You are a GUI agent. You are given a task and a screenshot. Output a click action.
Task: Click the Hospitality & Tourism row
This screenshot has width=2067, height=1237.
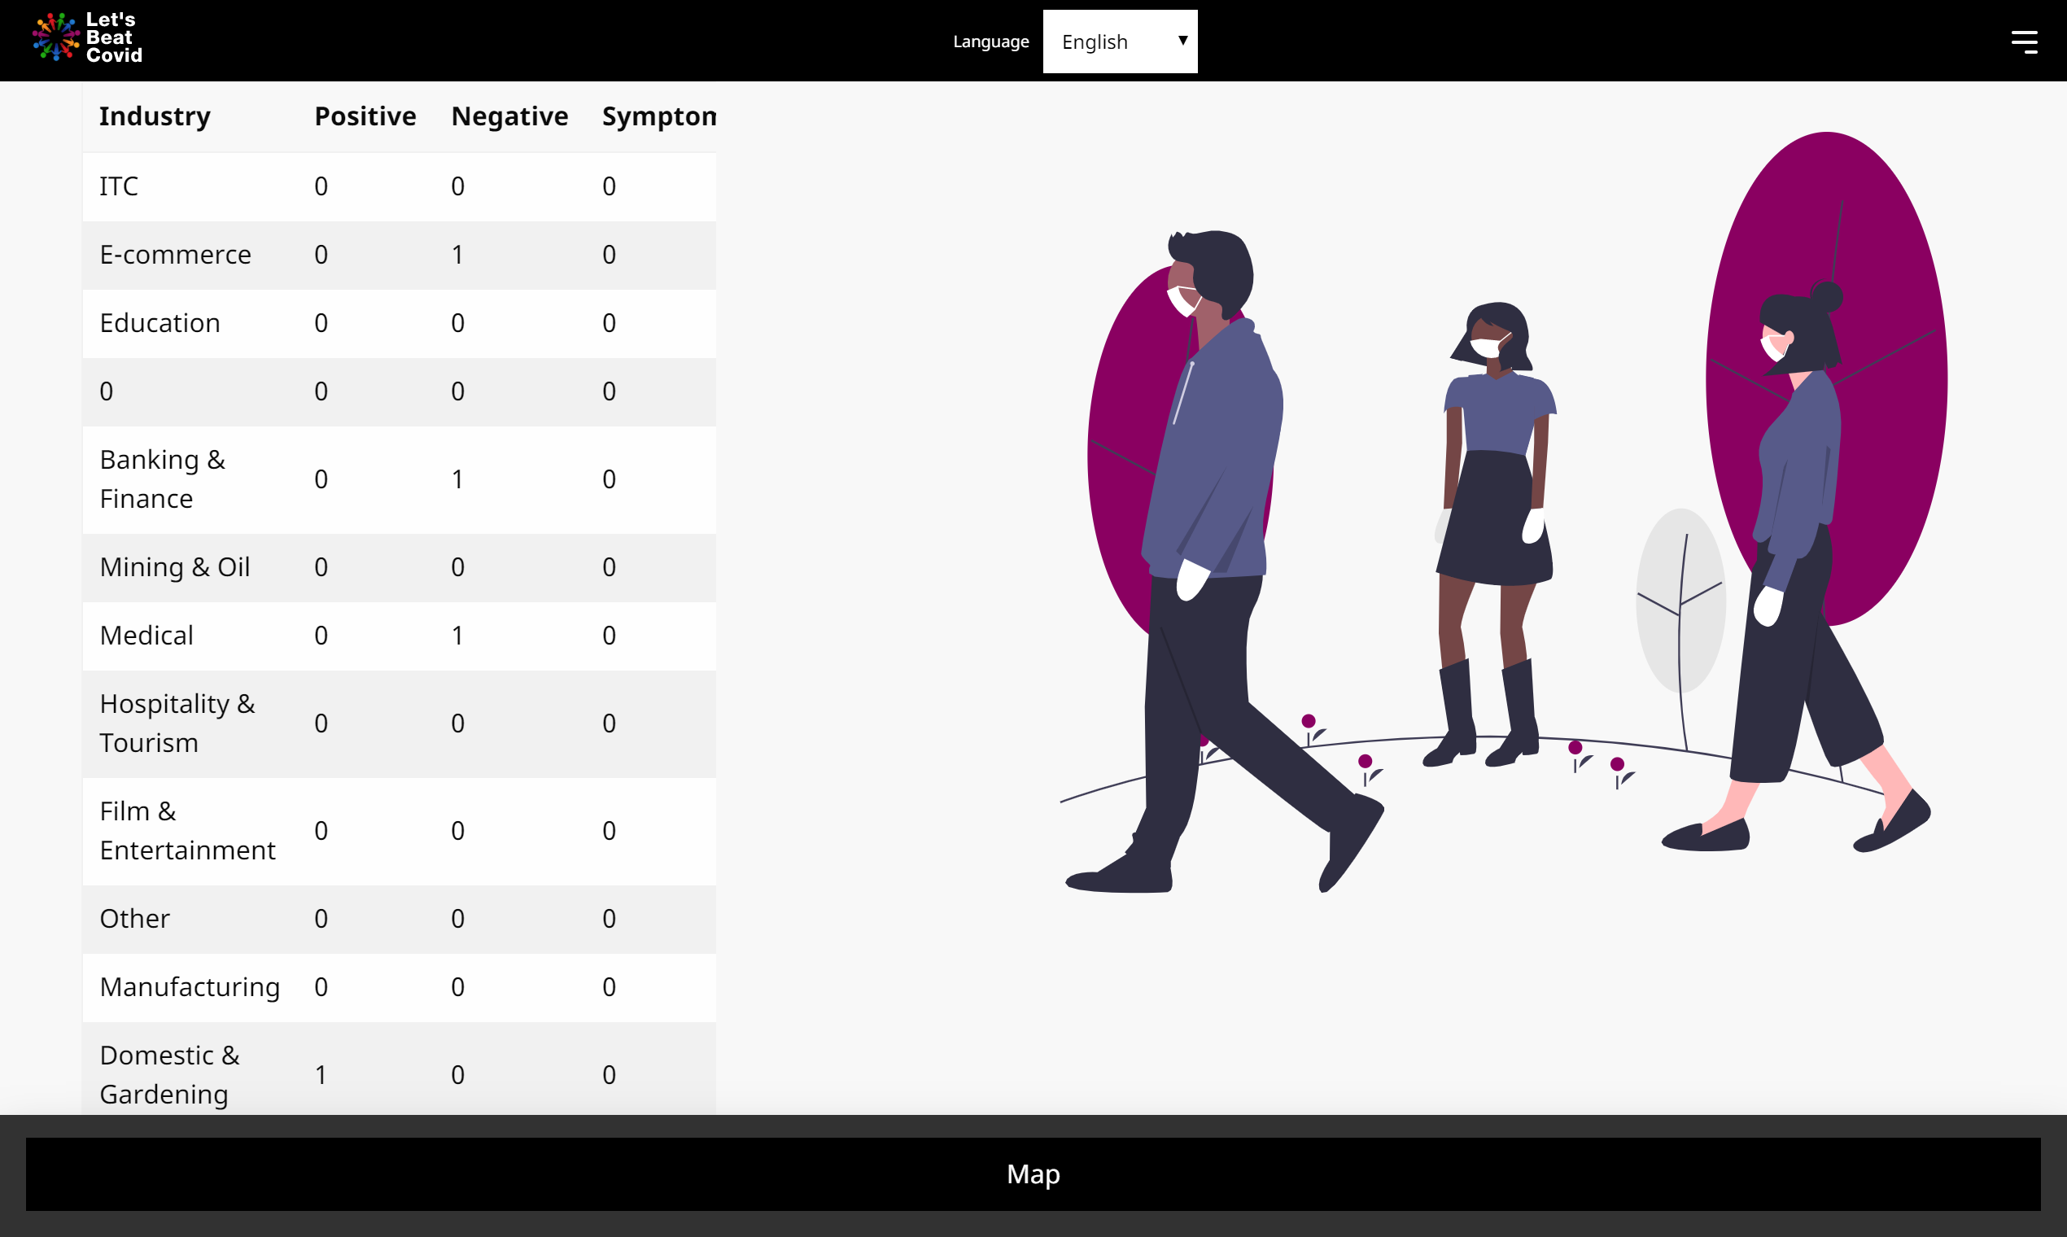tap(177, 723)
